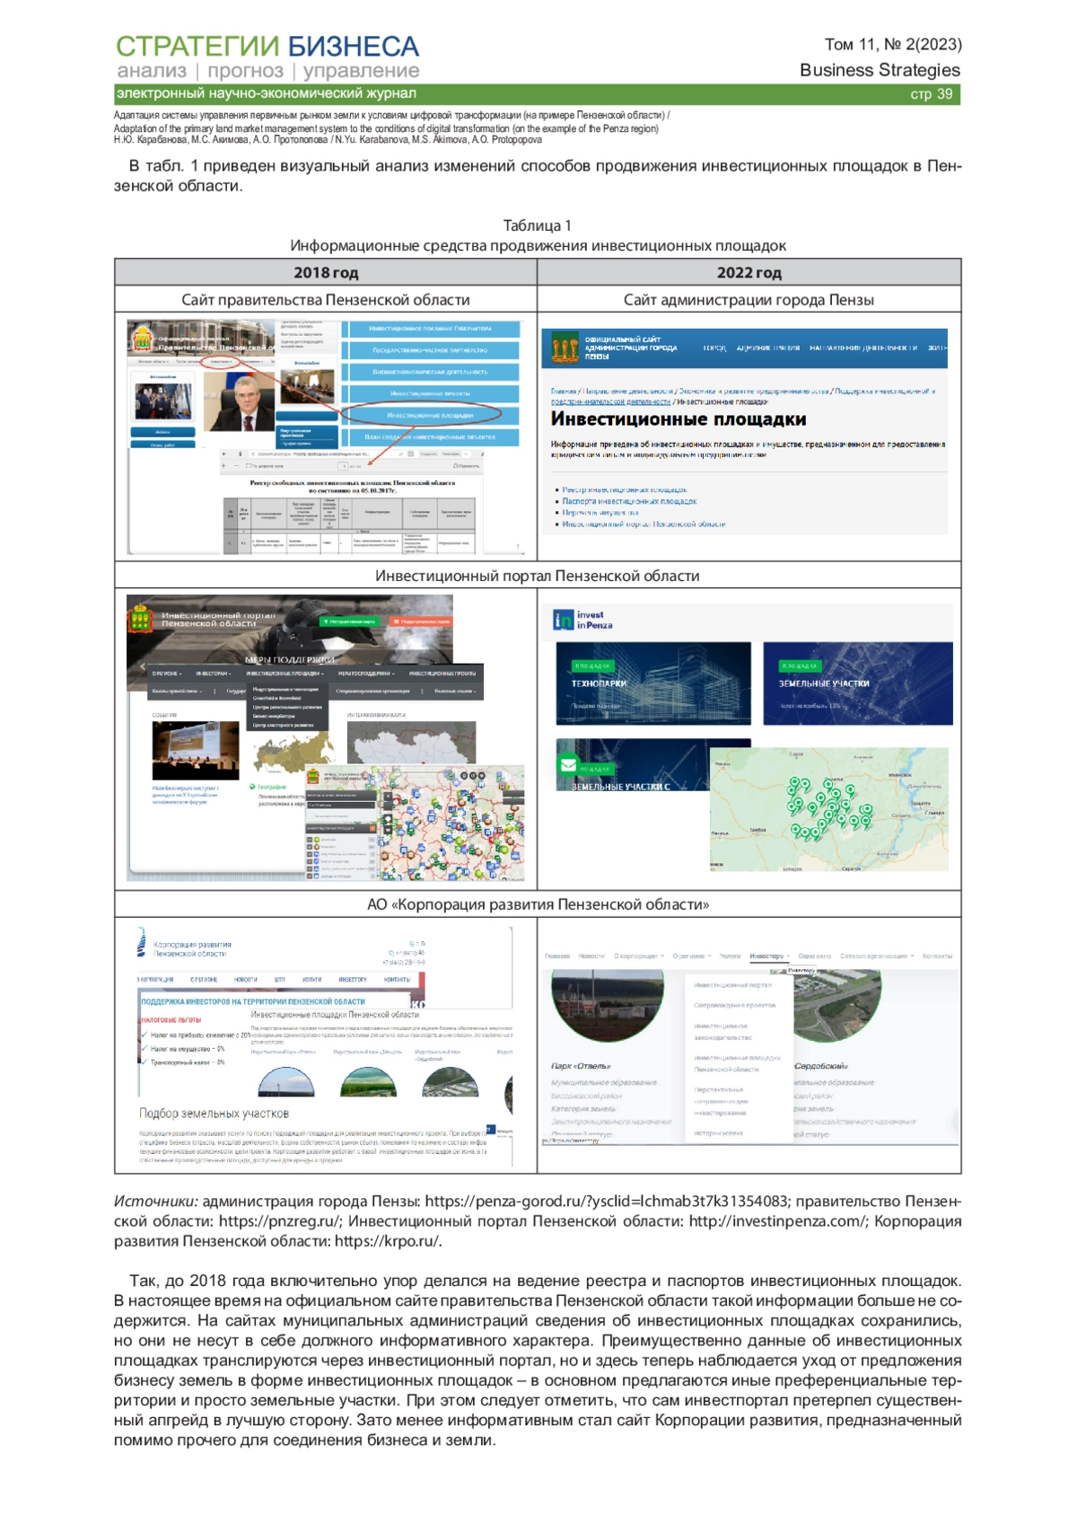Screen dimensions: 1077x1524
Task: Click the ЗЕМЕЛЬНЫЕ УЧАСТКИ tile
Action: [857, 683]
